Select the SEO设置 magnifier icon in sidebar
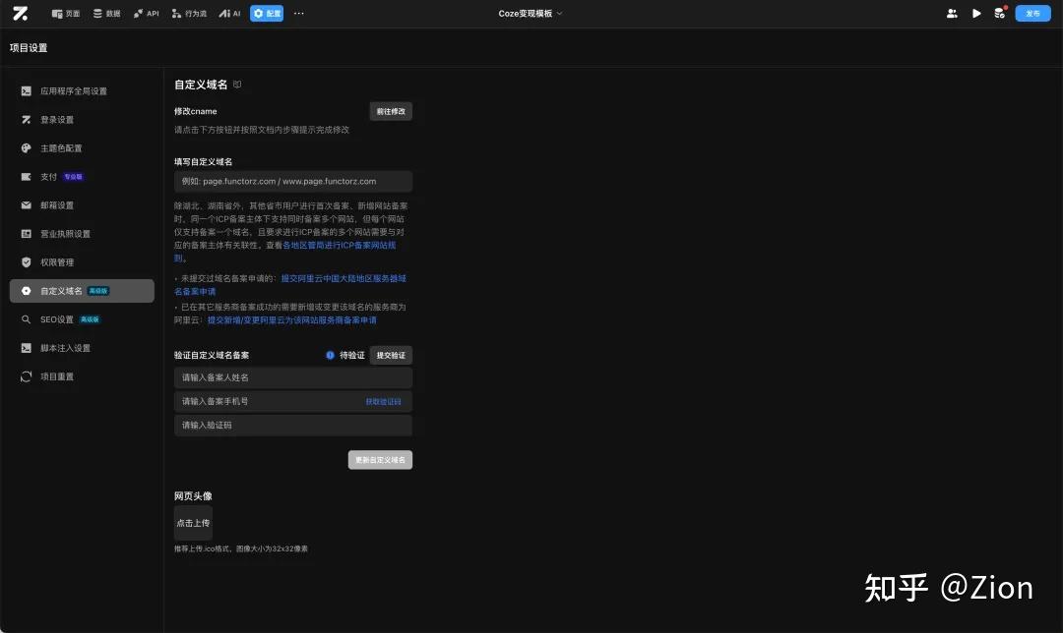This screenshot has width=1063, height=633. [x=27, y=318]
